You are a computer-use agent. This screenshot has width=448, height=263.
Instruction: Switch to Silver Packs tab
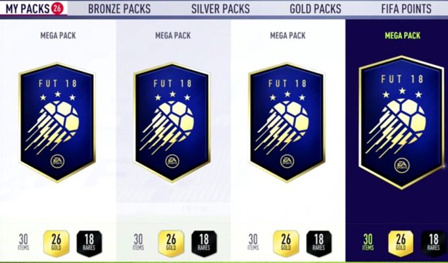click(x=220, y=9)
